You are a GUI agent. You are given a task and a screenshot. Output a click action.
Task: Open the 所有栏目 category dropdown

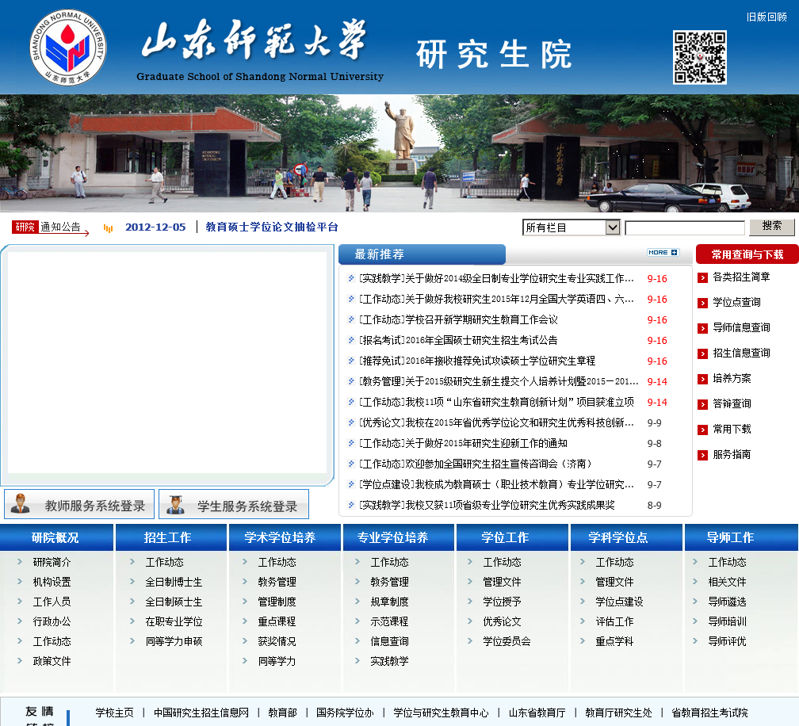[572, 227]
